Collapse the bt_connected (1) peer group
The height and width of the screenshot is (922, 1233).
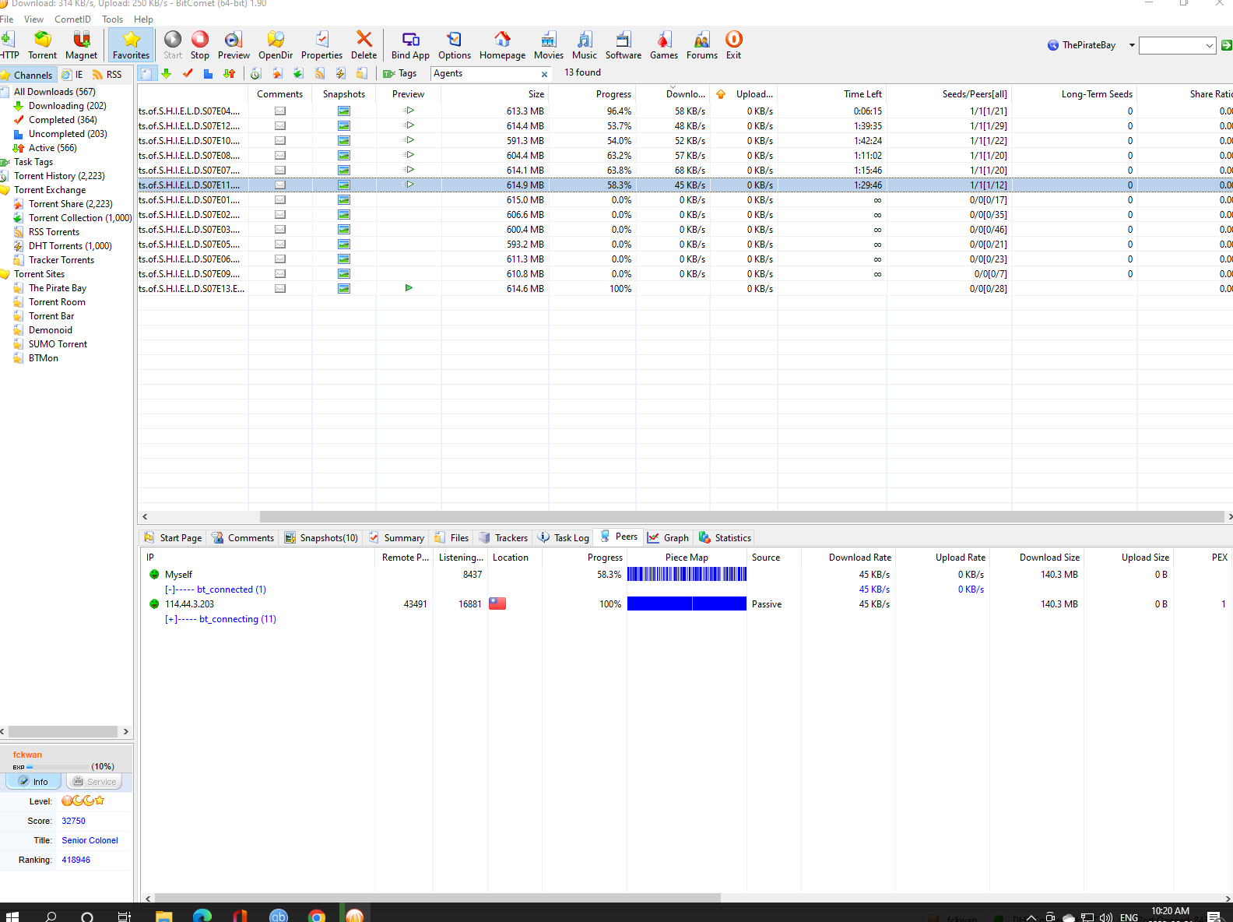pos(170,589)
